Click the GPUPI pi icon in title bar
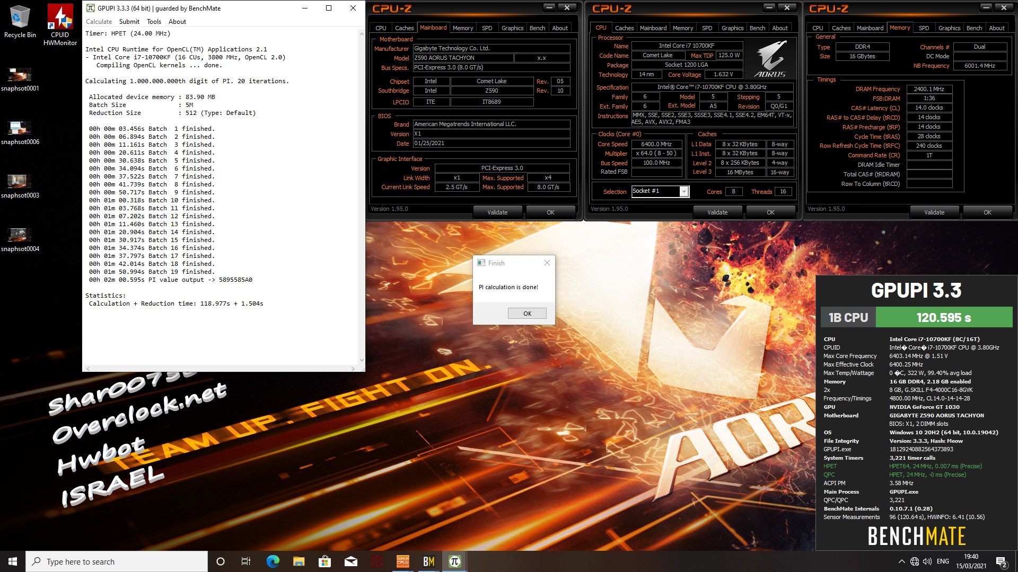The width and height of the screenshot is (1018, 572). point(90,8)
